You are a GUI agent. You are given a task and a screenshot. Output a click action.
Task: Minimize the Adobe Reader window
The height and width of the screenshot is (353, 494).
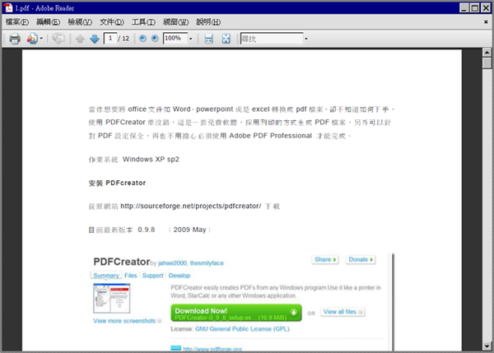click(464, 8)
